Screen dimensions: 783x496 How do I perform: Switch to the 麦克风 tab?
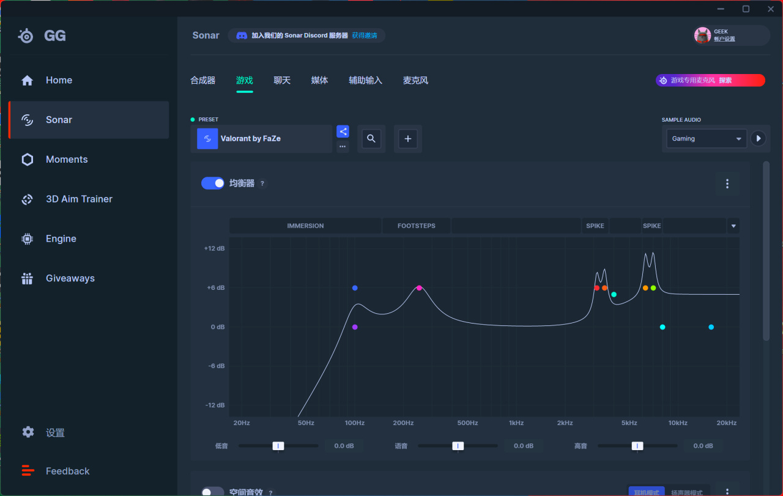tap(415, 80)
